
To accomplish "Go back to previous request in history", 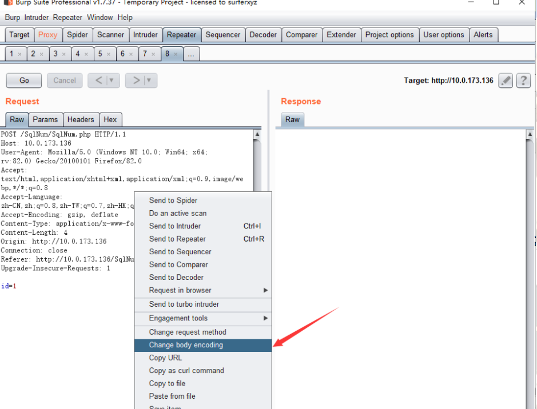I will 98,81.
